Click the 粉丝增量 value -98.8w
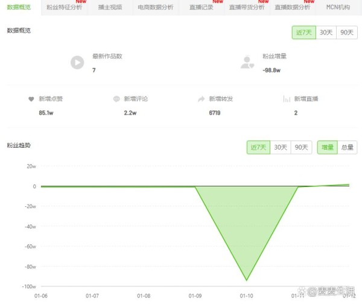This screenshot has height=304, width=362. (x=271, y=70)
